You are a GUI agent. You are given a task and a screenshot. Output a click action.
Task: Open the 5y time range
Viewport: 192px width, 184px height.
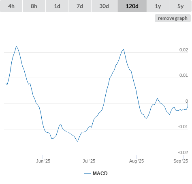coord(181,6)
